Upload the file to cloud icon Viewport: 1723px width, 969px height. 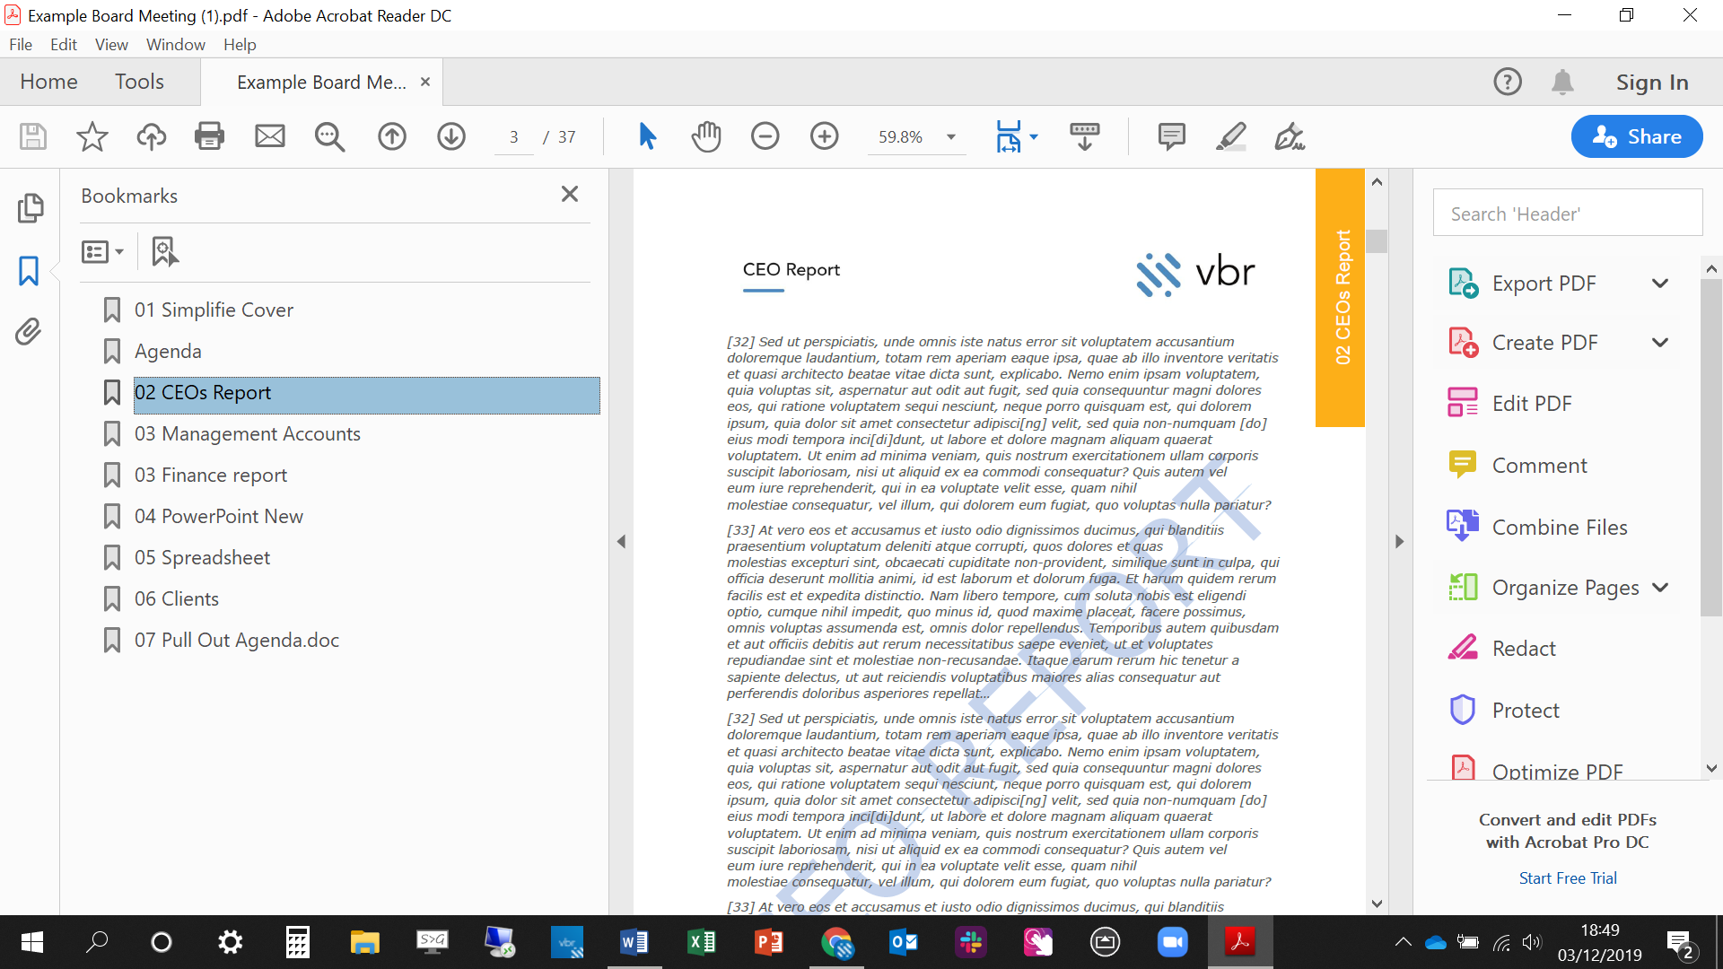click(x=151, y=136)
